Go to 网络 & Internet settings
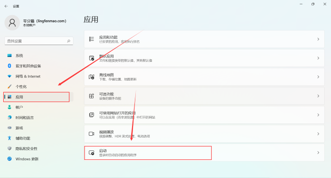The width and height of the screenshot is (331, 178). tap(38, 76)
